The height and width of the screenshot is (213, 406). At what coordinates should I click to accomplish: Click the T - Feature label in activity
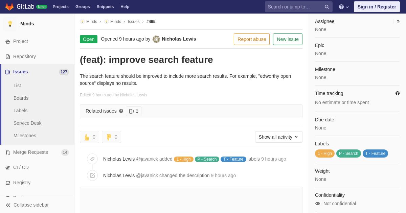tap(233, 159)
